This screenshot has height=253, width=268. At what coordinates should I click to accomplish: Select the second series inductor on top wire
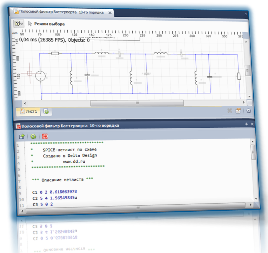click(x=161, y=53)
